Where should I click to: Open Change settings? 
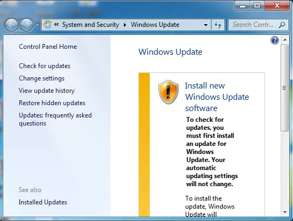click(42, 78)
